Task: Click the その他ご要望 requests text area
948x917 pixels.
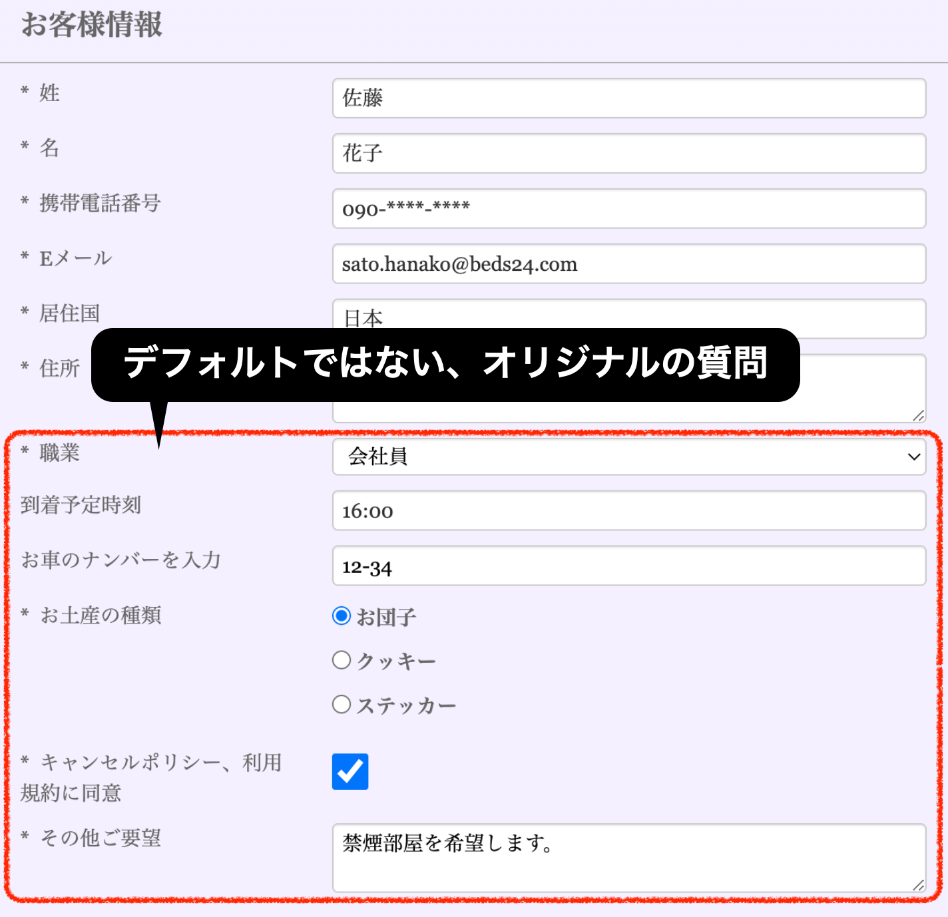Action: [628, 858]
